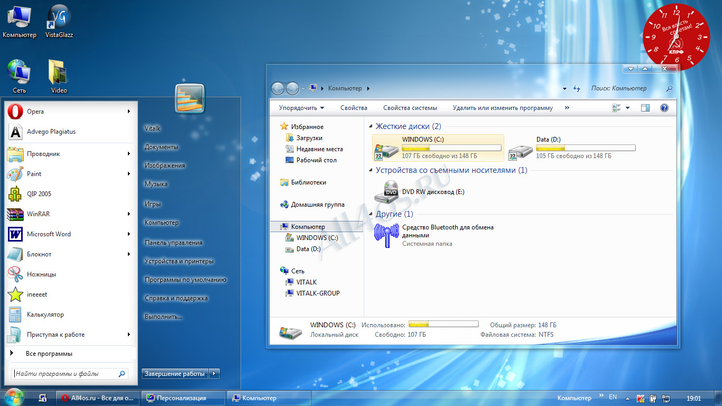This screenshot has height=406, width=722.
Task: Show more toolbar commands chevron
Action: [x=567, y=108]
